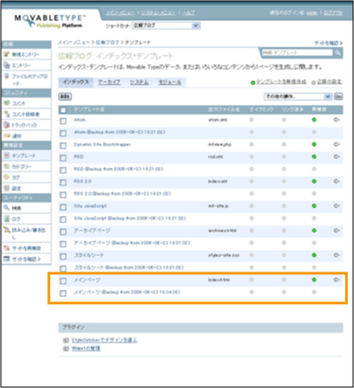Open the タグ tags icon
The width and height of the screenshot is (354, 388).
[6, 178]
